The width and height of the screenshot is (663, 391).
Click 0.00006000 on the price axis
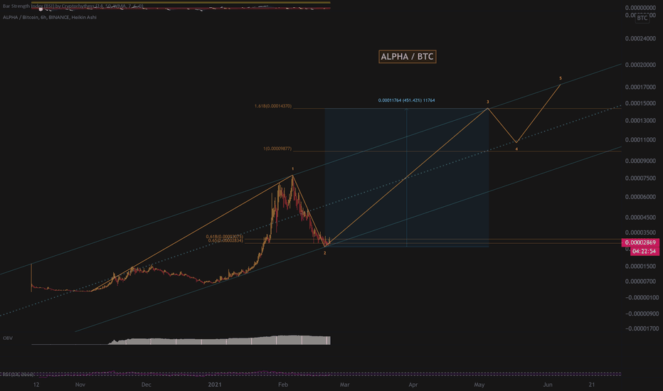tap(640, 197)
